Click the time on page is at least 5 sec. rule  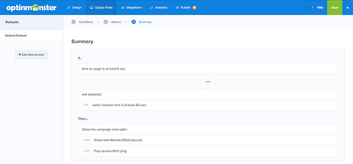point(208,69)
